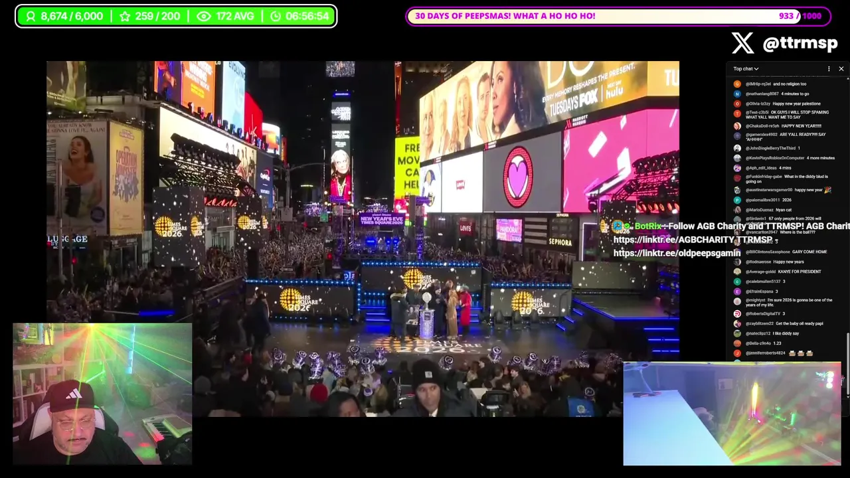Click @IMHip-rq3el's avatar
Image resolution: width=850 pixels, height=478 pixels.
pyautogui.click(x=737, y=84)
